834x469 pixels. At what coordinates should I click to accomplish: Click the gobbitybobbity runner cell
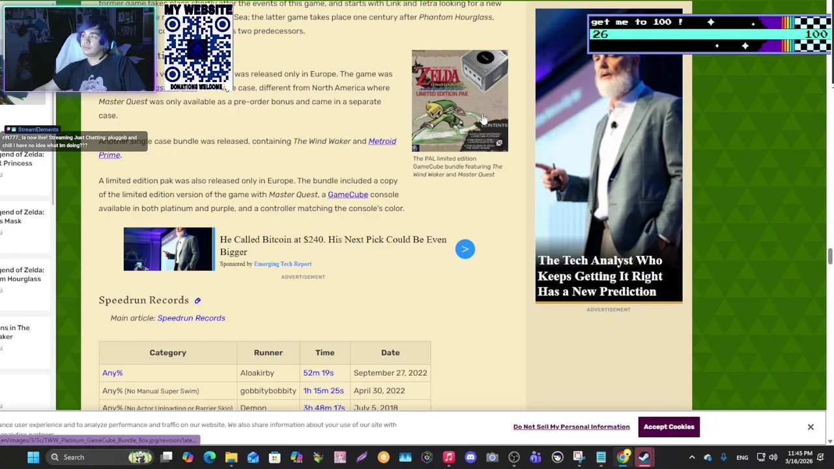pos(268,390)
